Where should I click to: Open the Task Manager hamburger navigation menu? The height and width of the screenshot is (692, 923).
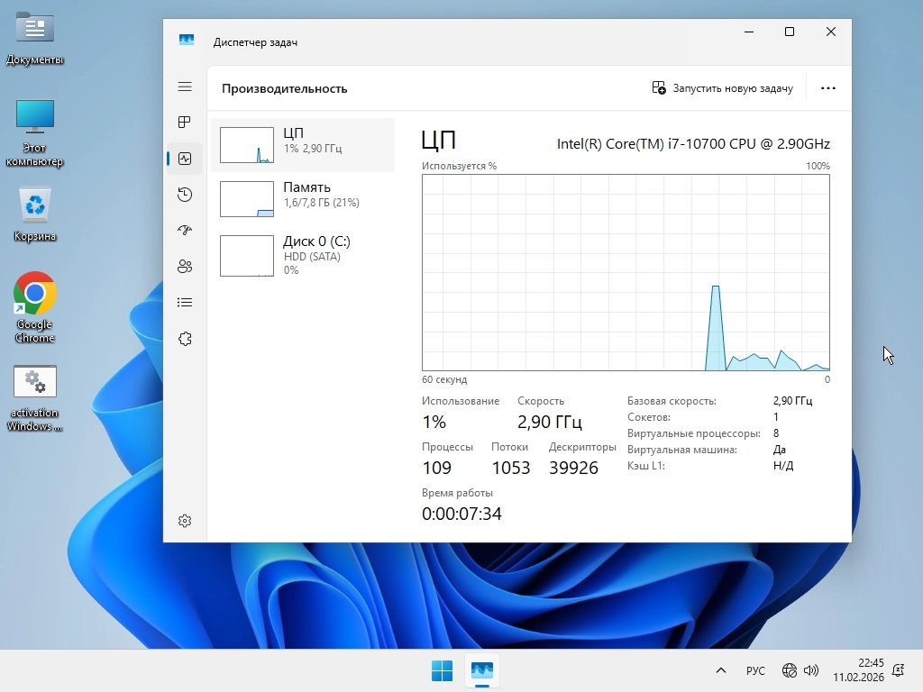point(185,87)
